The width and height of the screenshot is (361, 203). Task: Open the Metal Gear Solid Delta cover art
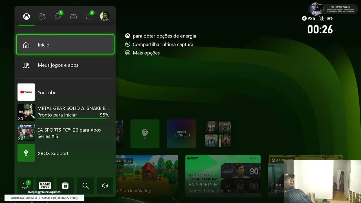pyautogui.click(x=26, y=112)
